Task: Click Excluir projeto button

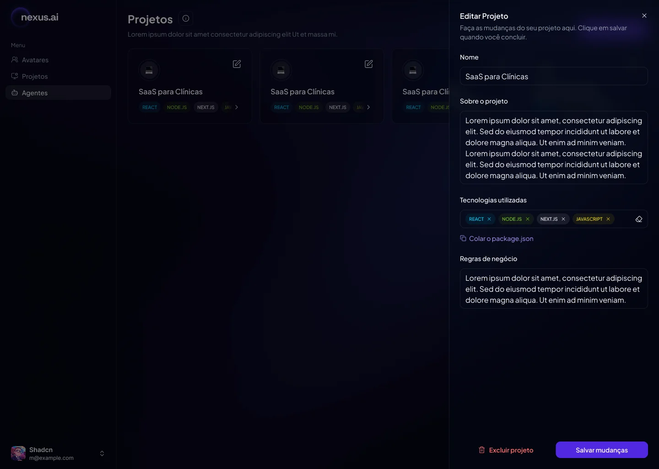Action: tap(506, 450)
